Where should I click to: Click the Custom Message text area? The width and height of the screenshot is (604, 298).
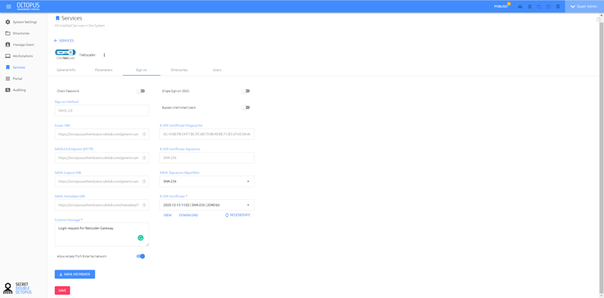click(x=102, y=235)
